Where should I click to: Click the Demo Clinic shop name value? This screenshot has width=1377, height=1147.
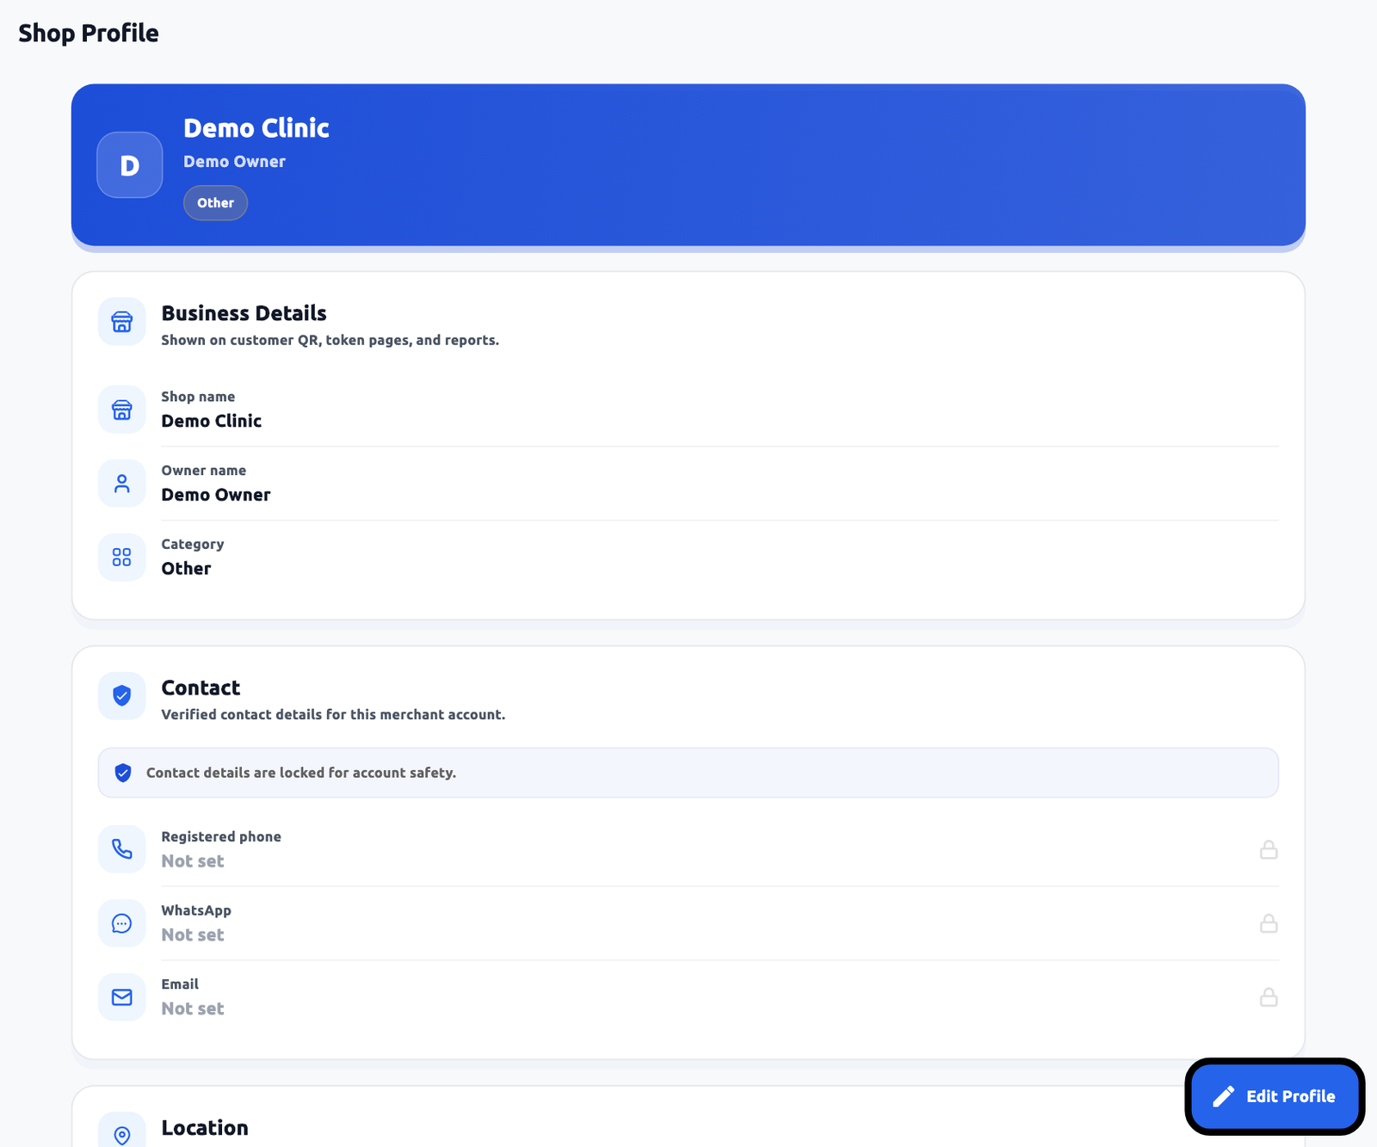point(212,421)
